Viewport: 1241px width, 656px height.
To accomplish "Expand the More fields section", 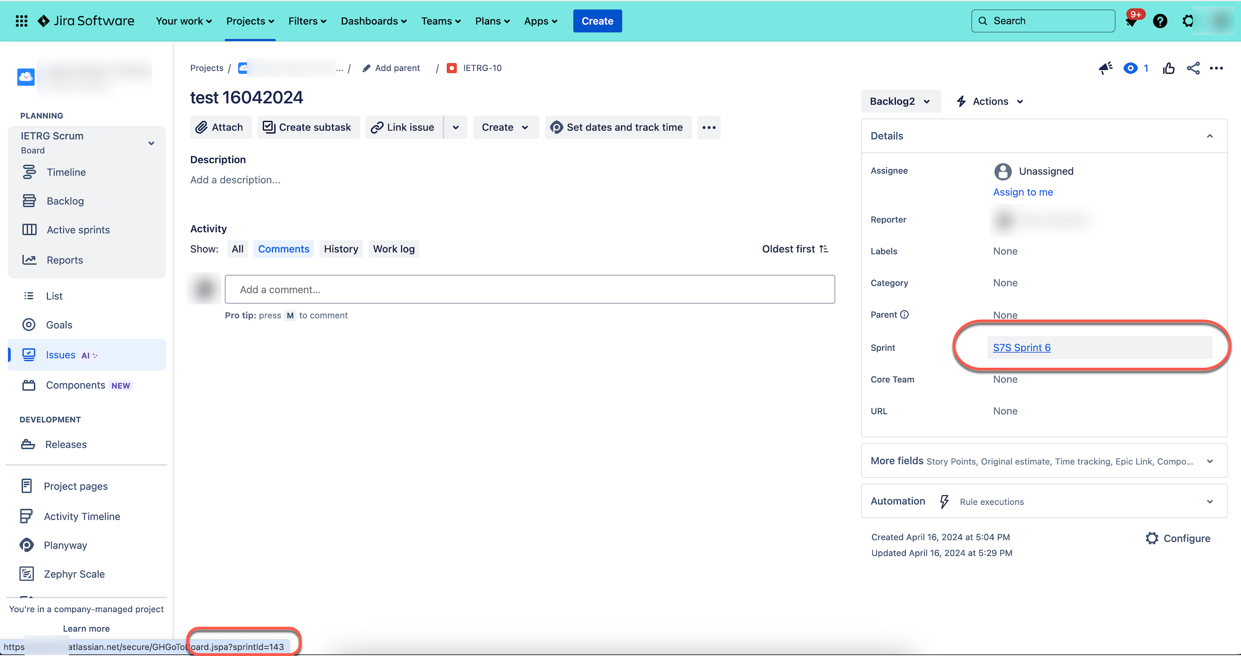I will coord(1210,461).
